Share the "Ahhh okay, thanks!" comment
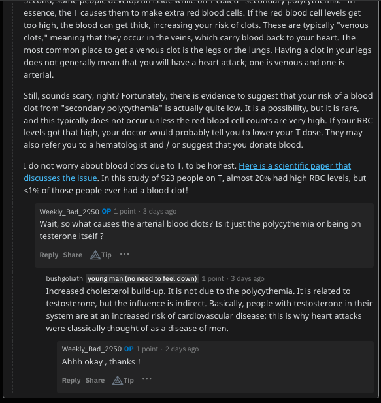381x403 pixels. click(x=95, y=380)
